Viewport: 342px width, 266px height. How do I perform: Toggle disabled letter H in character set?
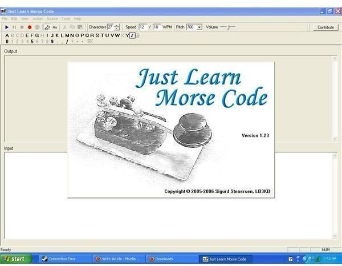click(x=42, y=35)
